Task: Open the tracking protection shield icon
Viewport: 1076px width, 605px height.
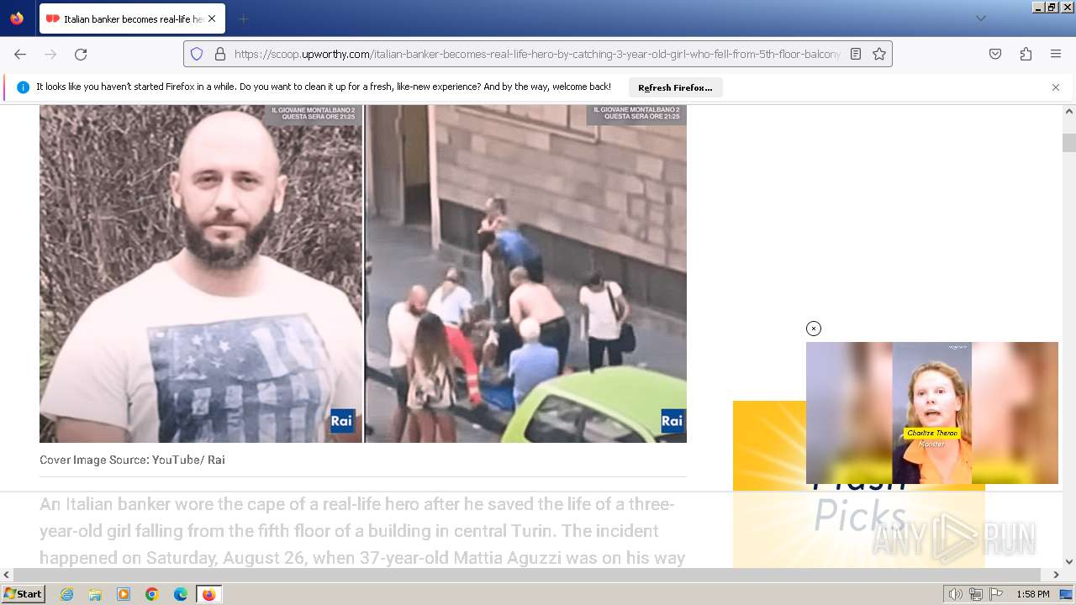Action: click(x=197, y=54)
